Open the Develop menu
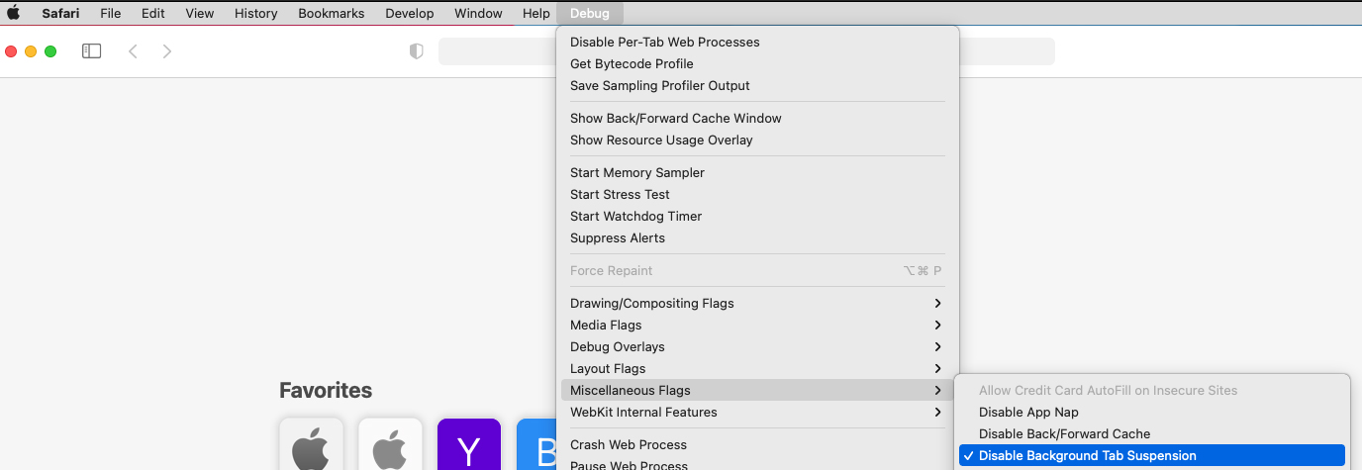 pos(409,14)
